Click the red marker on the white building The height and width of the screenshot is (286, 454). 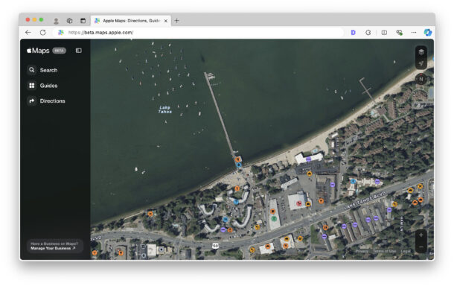pyautogui.click(x=299, y=203)
